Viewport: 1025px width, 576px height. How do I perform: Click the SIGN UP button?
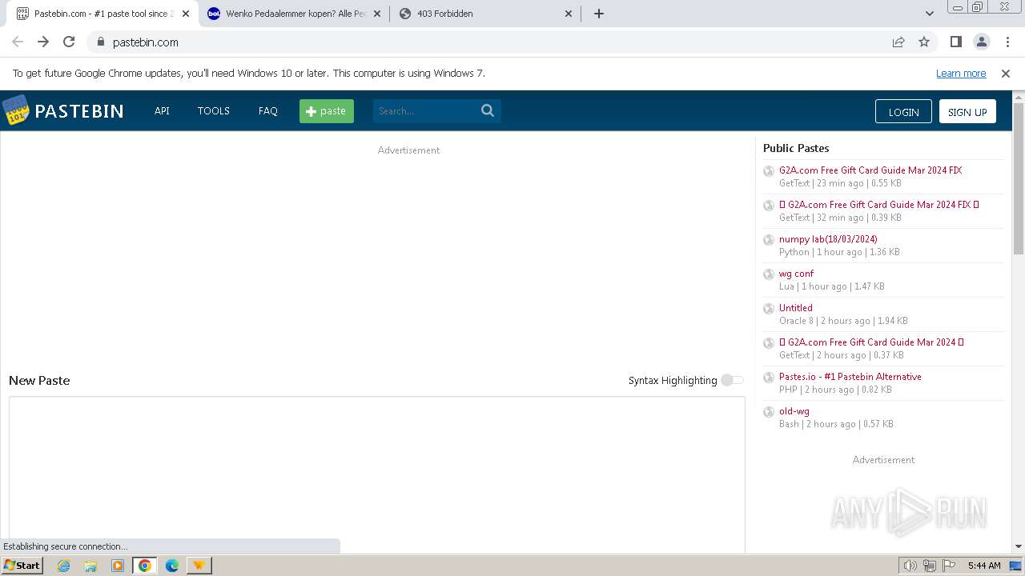[x=967, y=111]
